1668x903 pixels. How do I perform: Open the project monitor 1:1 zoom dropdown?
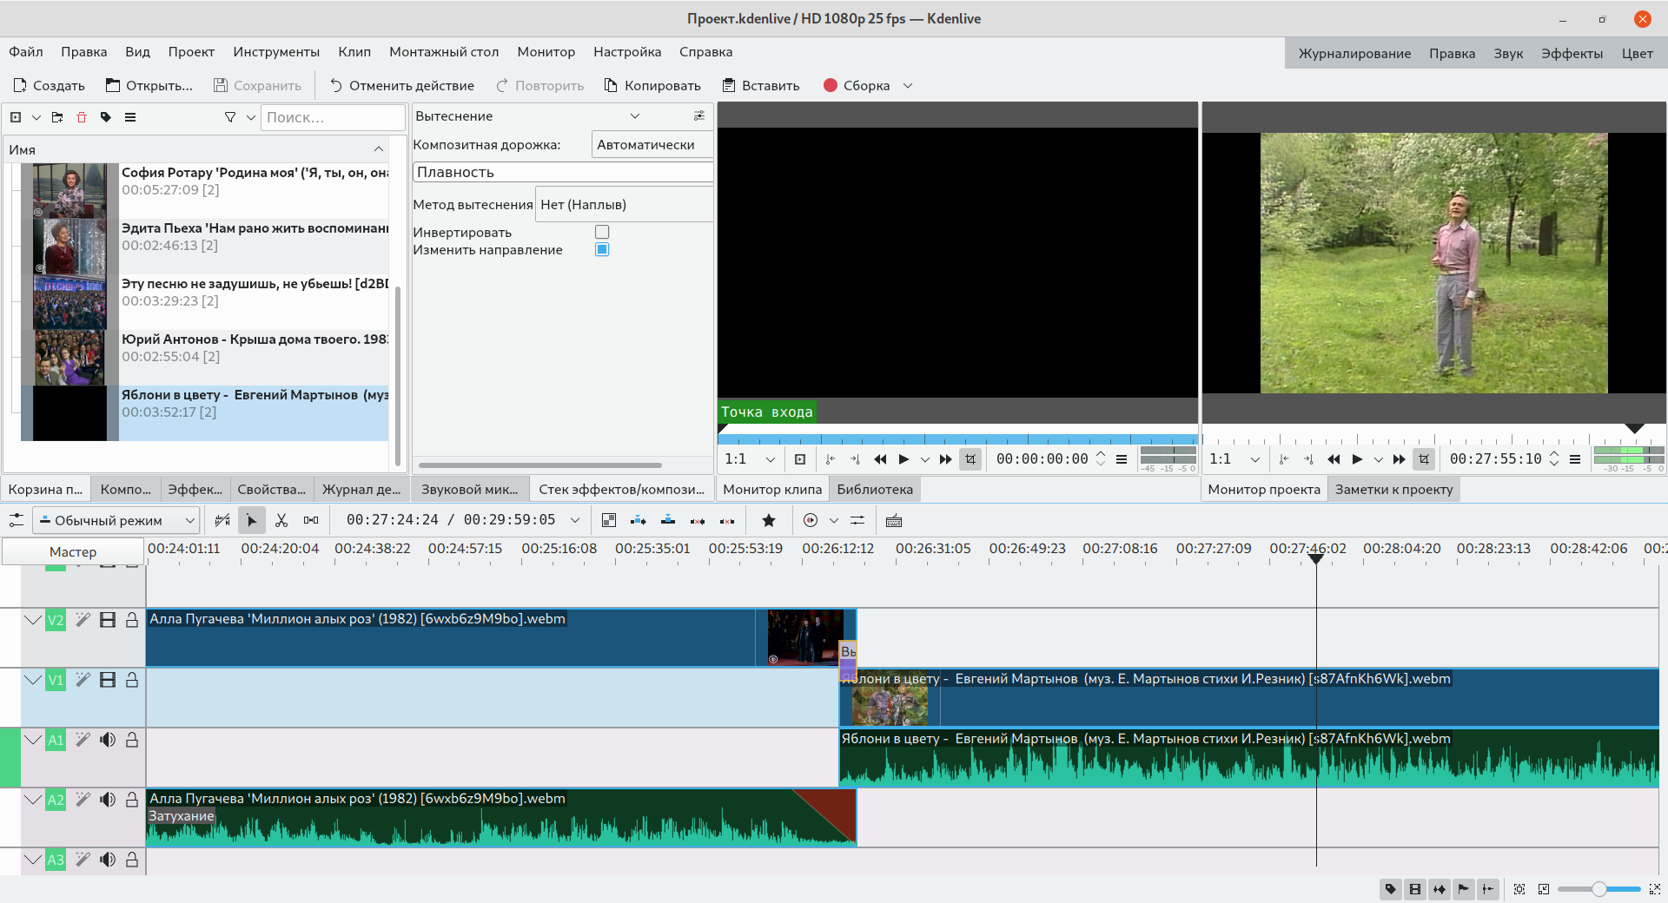tap(1234, 459)
